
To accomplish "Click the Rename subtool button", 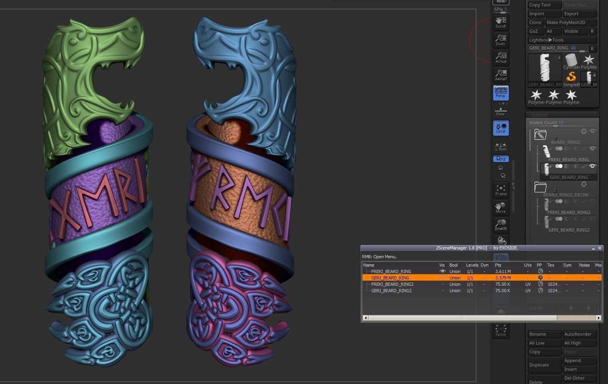I will [545, 334].
